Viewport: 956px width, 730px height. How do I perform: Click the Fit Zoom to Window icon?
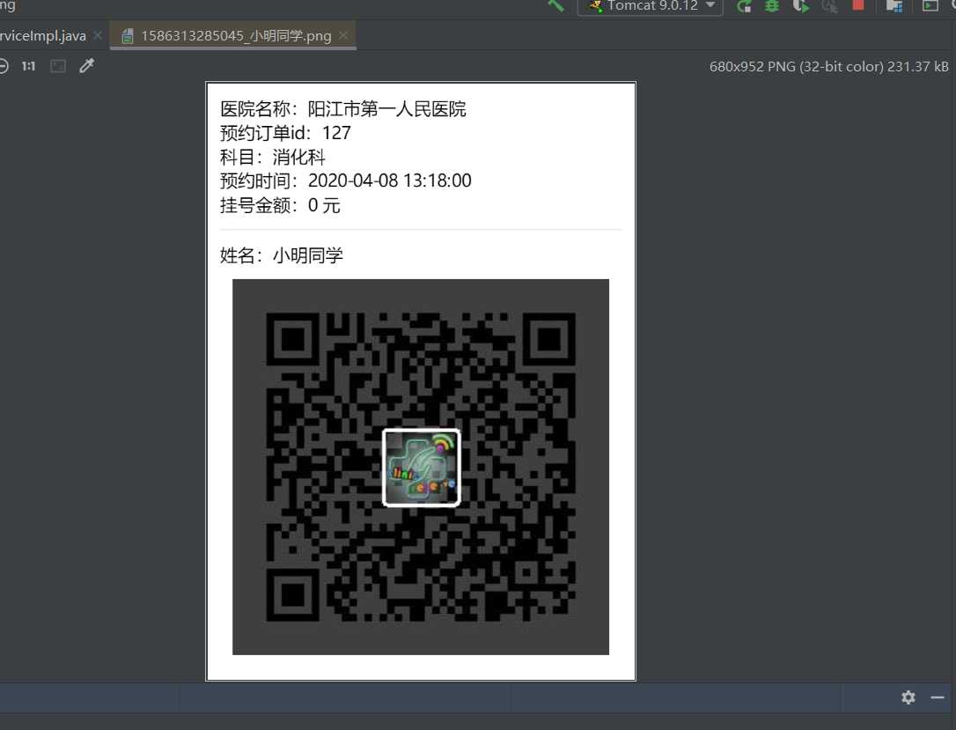point(58,66)
